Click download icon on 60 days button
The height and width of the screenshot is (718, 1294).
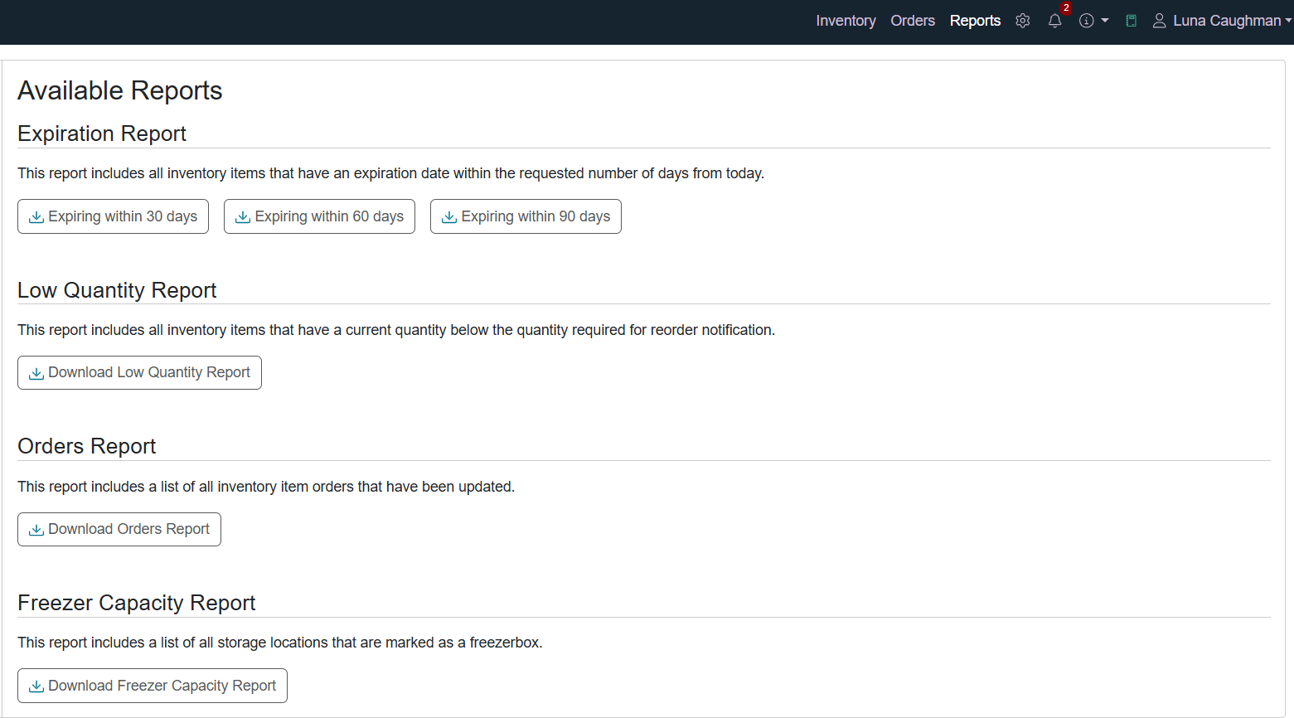(243, 217)
